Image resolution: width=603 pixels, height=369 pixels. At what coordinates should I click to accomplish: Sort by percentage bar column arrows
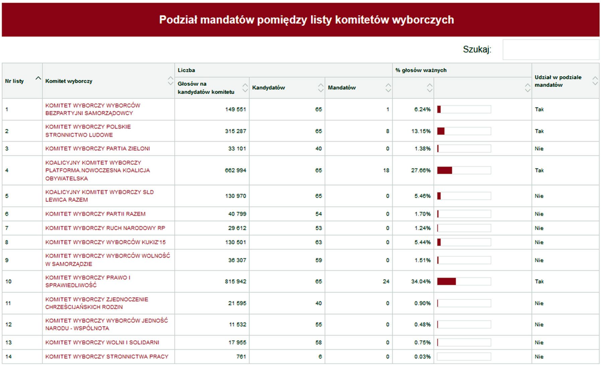point(528,87)
